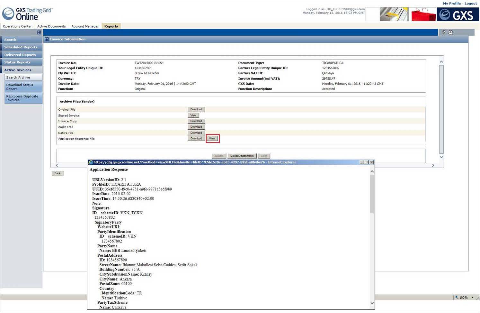Click the GXS Trading Grid Online logo
480x313 pixels.
click(27, 14)
